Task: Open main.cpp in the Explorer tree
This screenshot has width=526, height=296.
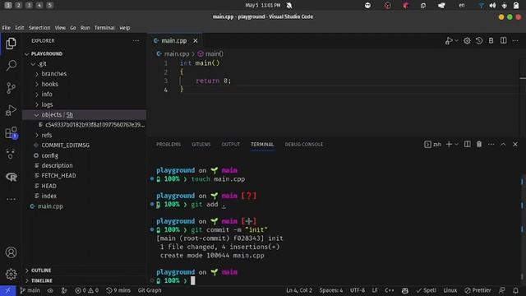Action: click(50, 206)
